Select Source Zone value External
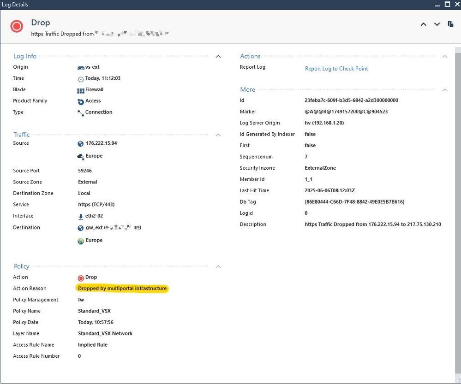This screenshot has height=384, width=461. pos(87,182)
